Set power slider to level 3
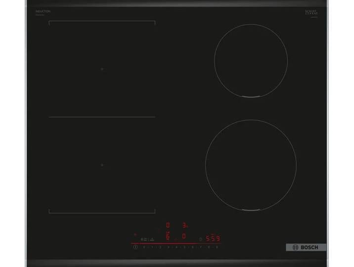The height and width of the screenshot is (267, 354). pyautogui.click(x=169, y=247)
